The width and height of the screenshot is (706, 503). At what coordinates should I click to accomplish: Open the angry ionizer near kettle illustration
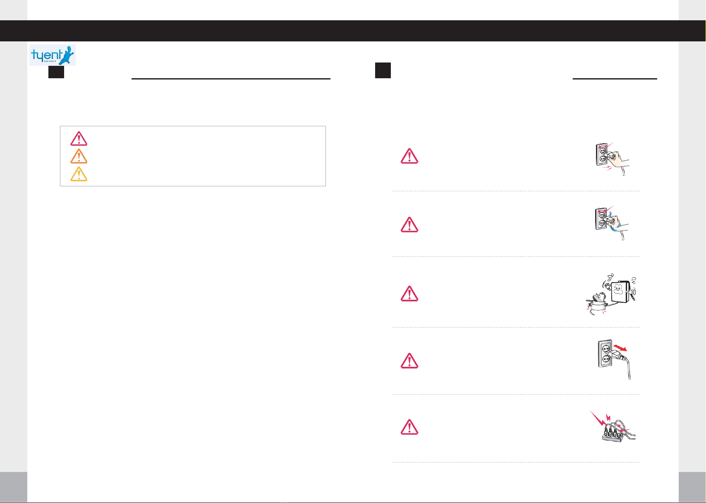[x=611, y=296]
